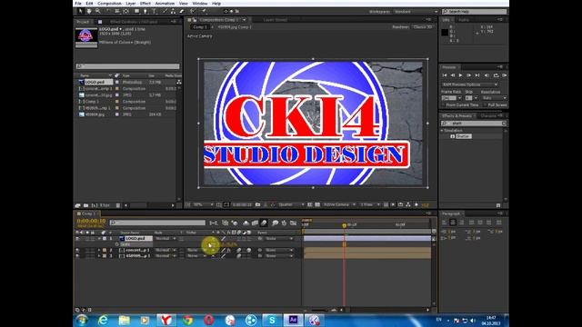
Task: Select the Hand tool
Action: [89, 12]
